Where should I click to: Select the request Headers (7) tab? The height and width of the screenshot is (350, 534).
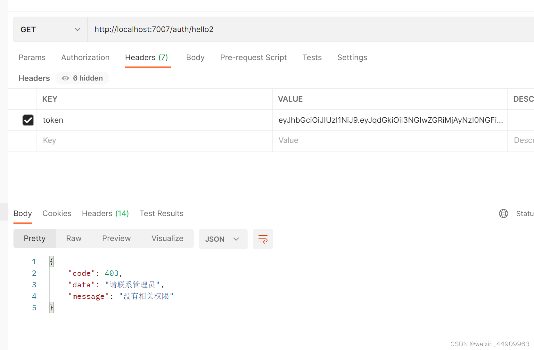pos(147,58)
